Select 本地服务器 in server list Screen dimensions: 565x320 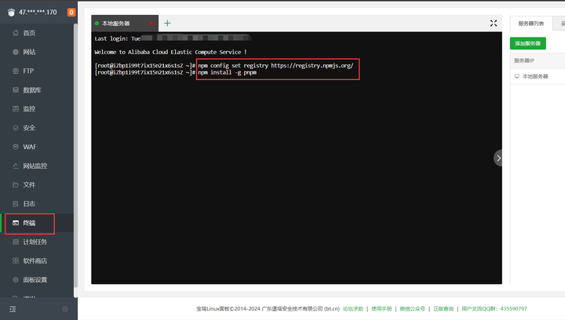click(x=535, y=76)
